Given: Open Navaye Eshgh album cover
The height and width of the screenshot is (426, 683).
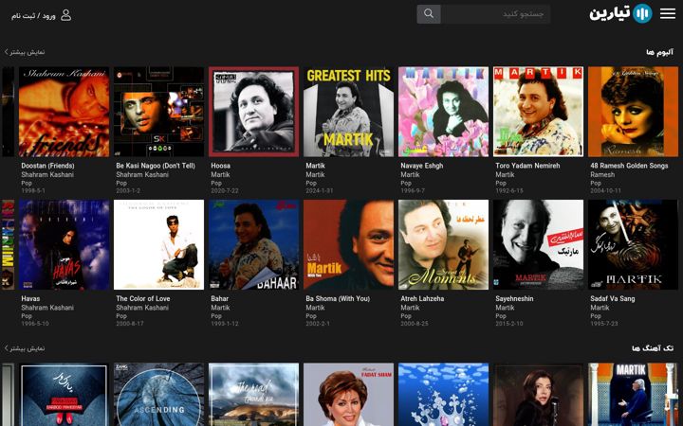Looking at the screenshot, I should [x=443, y=112].
